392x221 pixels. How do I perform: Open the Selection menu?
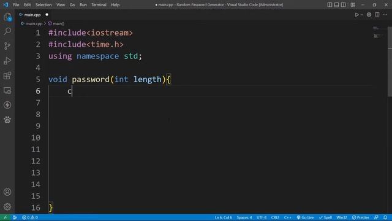(x=43, y=5)
